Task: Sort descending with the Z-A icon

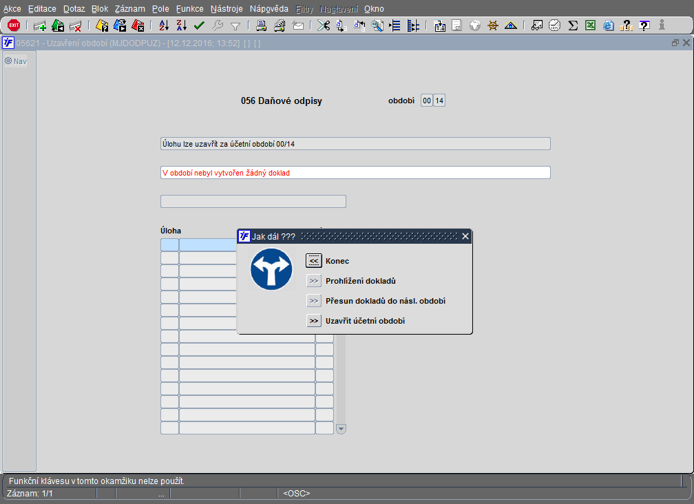Action: [x=182, y=25]
